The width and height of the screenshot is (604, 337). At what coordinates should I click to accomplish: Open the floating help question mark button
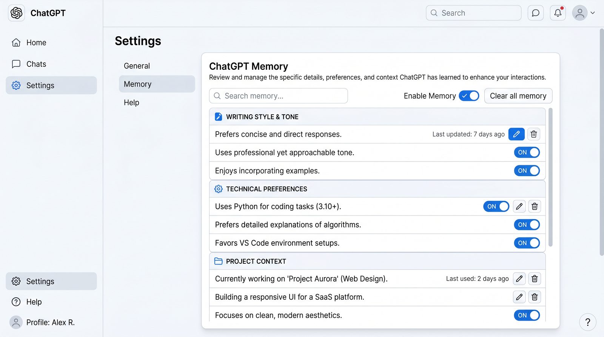pyautogui.click(x=587, y=322)
